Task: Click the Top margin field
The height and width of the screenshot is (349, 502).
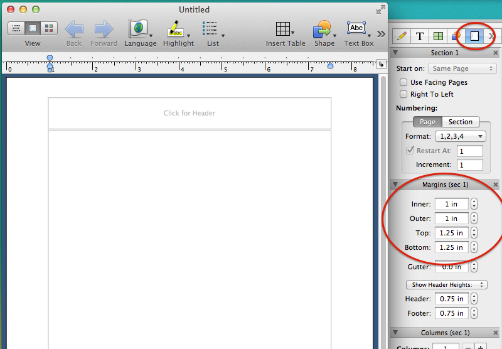Action: coord(451,233)
